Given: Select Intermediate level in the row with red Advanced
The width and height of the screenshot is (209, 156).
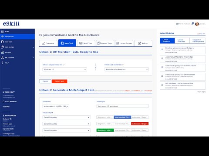Looking at the screenshot, I should pos(122,124).
